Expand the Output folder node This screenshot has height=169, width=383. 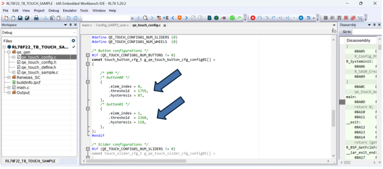tap(9, 93)
